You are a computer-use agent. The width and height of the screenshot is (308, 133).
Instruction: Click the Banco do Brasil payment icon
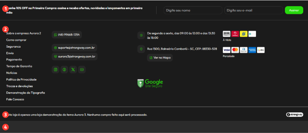243,34
